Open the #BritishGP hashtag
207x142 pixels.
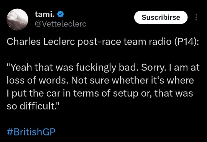pyautogui.click(x=31, y=132)
